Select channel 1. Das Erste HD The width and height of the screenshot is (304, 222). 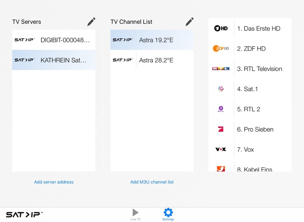[x=250, y=28]
